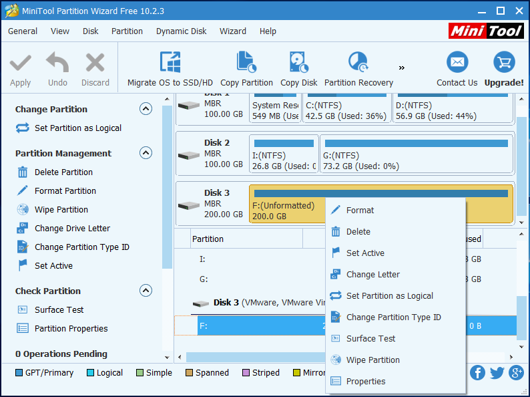Choose Change Letter in the context menu
Screen dimensions: 530x397
pos(395,275)
